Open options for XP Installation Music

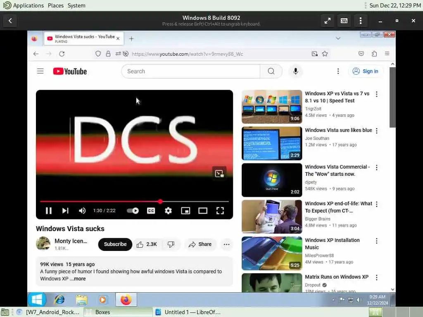click(377, 241)
